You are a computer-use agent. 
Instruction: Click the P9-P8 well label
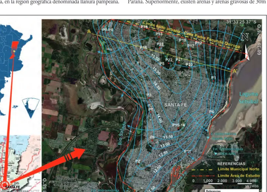[108, 30]
